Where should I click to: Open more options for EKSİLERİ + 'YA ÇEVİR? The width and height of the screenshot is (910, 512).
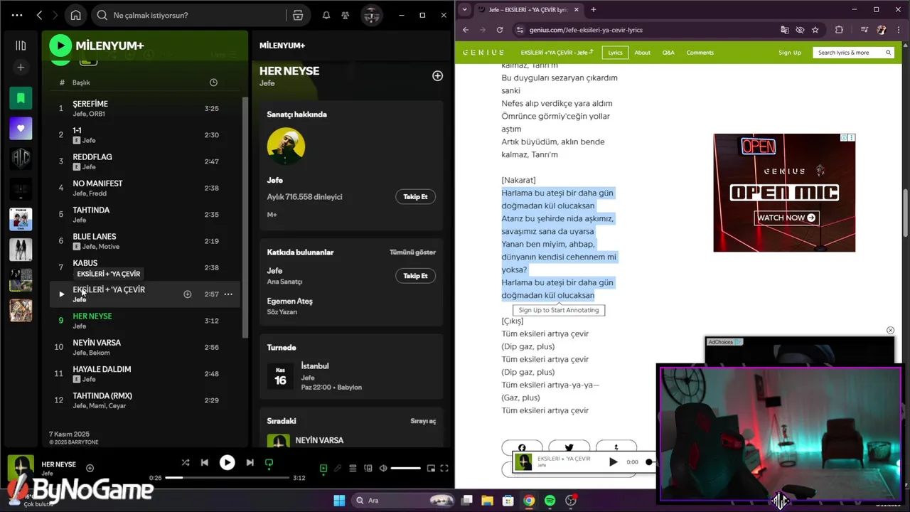click(x=228, y=294)
